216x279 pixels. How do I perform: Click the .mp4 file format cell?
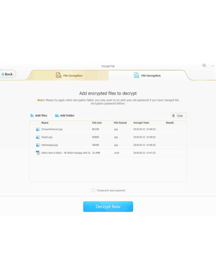pyautogui.click(x=117, y=153)
